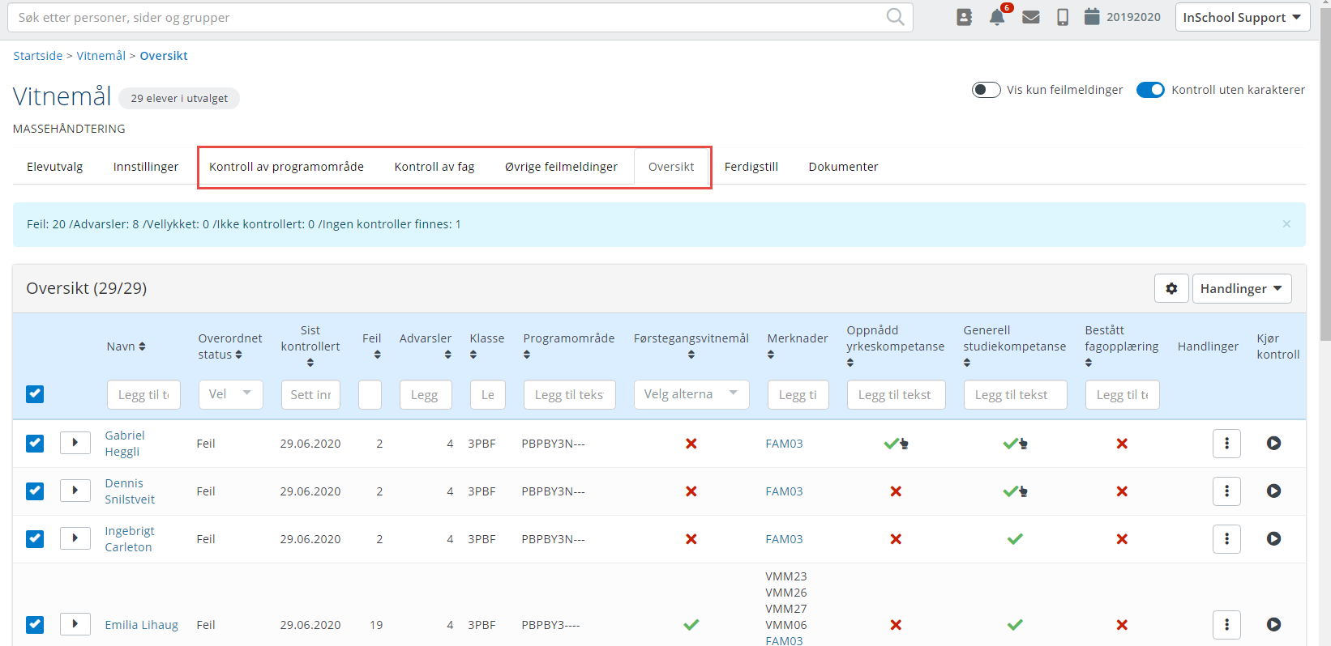Viewport: 1331px width, 646px height.
Task: Open table settings gear button
Action: point(1171,288)
